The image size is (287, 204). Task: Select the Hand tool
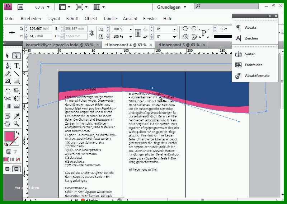point(7,124)
